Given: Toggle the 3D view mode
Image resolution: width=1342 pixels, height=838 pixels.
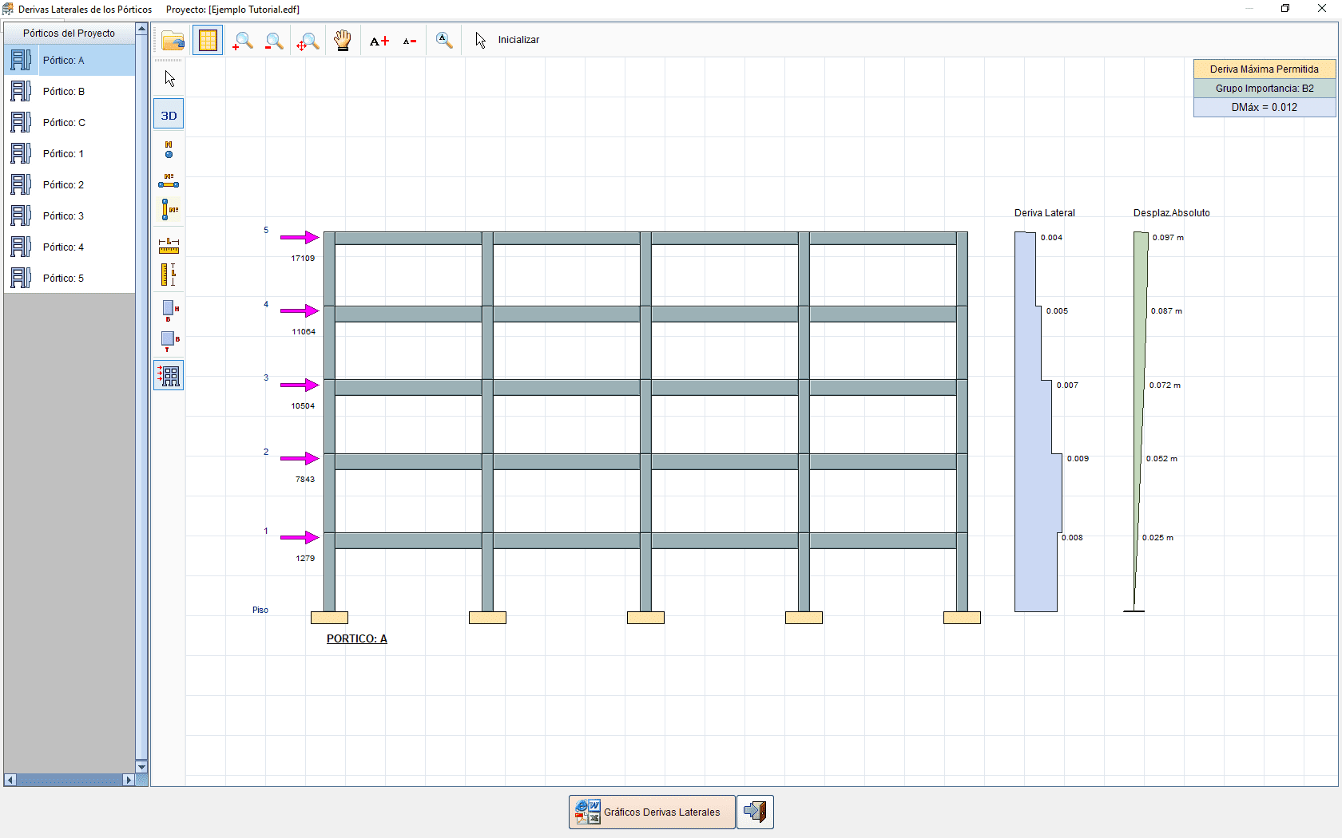Looking at the screenshot, I should (x=169, y=114).
